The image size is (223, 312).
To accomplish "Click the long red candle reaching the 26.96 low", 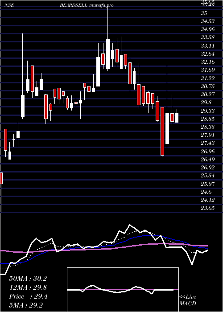I will pos(162,131).
